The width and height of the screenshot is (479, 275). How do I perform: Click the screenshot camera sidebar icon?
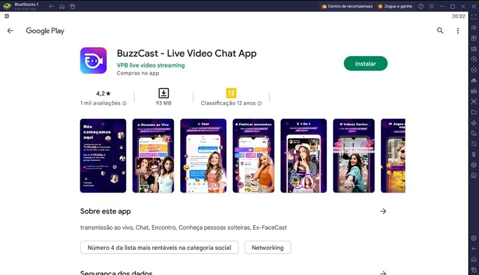[x=474, y=102]
